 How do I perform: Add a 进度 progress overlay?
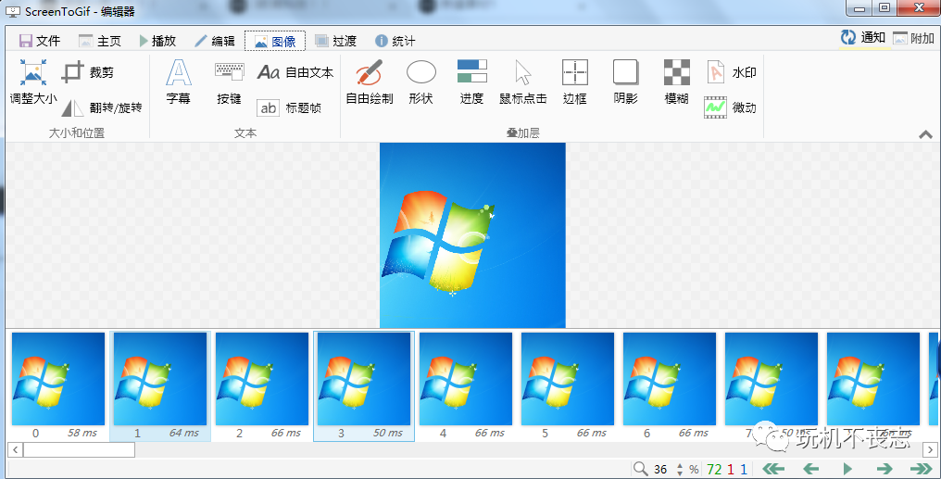pyautogui.click(x=471, y=82)
